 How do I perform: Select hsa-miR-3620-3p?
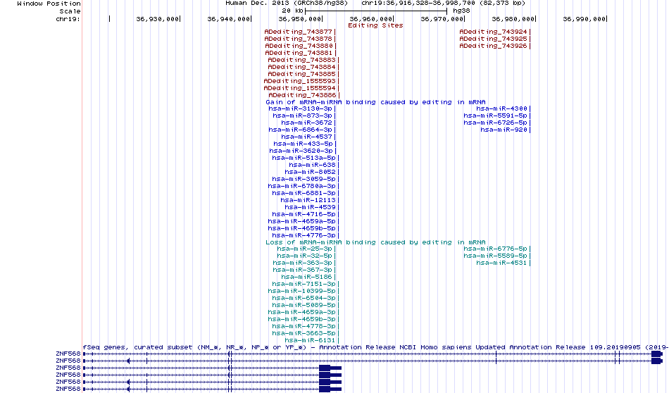[x=301, y=151]
